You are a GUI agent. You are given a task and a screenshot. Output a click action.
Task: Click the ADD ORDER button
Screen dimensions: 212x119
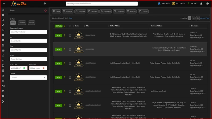(164, 3)
